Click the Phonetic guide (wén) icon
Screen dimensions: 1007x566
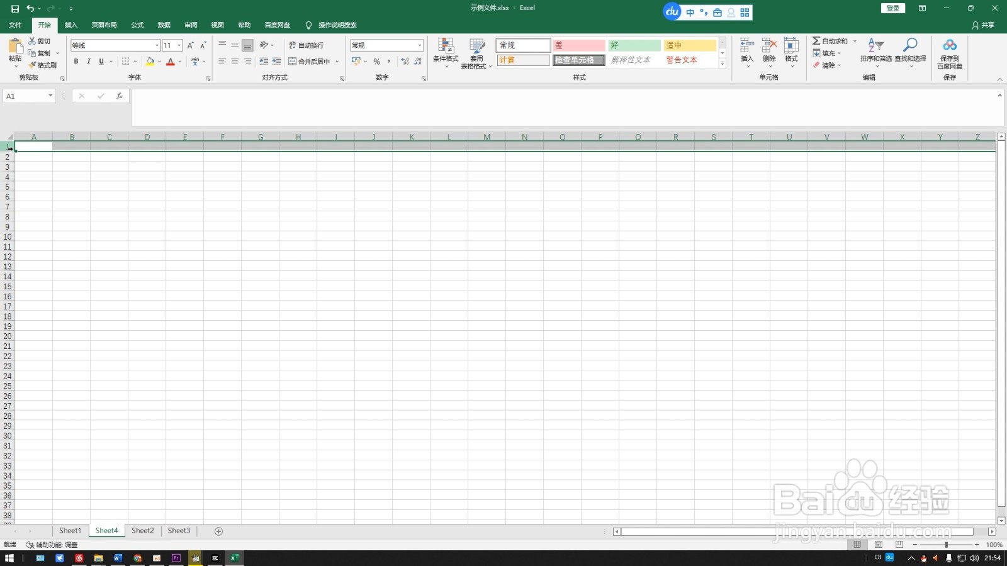point(194,62)
